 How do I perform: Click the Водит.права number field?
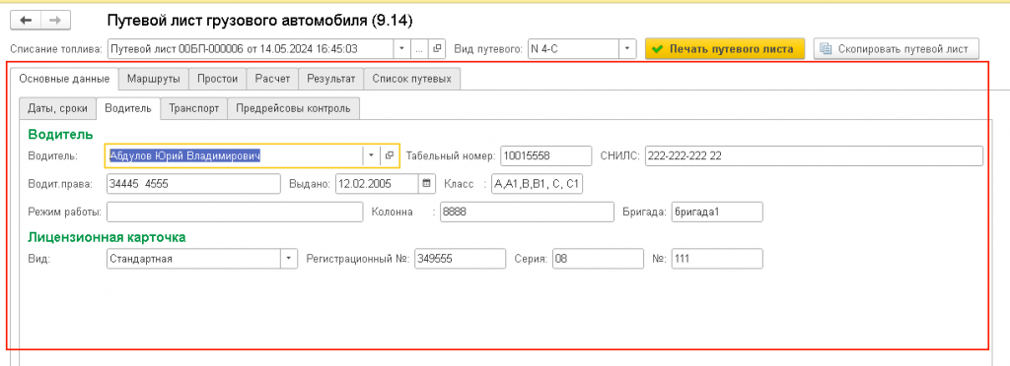click(193, 184)
